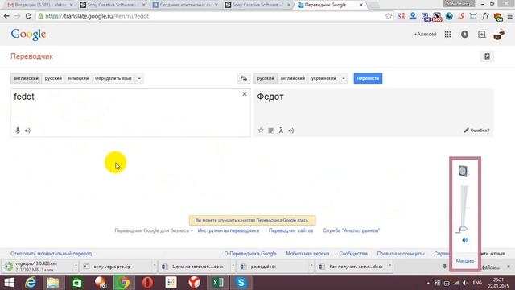Open Skype from the taskbar
This screenshot has width=515, height=290.
tap(241, 283)
